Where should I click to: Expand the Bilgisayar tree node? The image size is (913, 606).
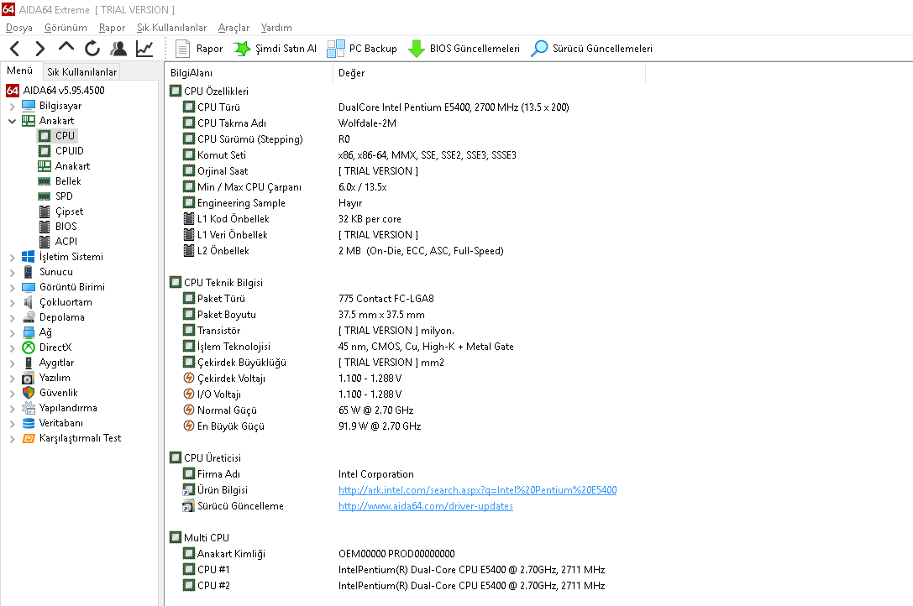[x=12, y=107]
